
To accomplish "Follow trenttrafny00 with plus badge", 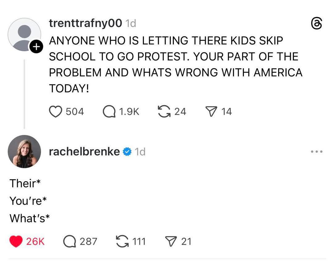I will pyautogui.click(x=36, y=47).
